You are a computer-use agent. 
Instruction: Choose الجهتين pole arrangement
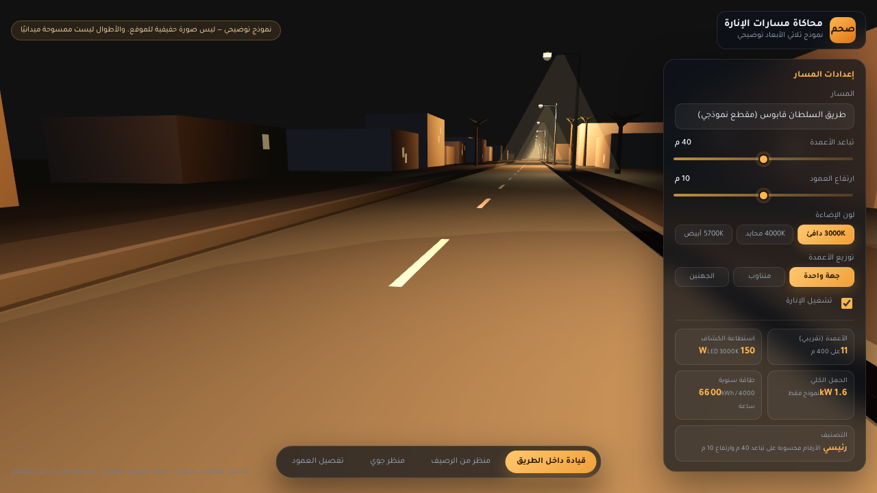point(702,277)
